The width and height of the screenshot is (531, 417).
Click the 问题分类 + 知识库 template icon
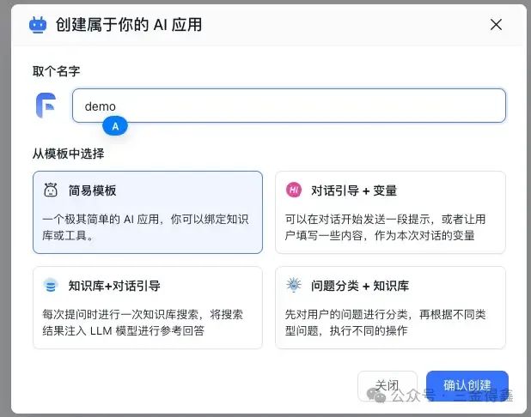coord(294,286)
